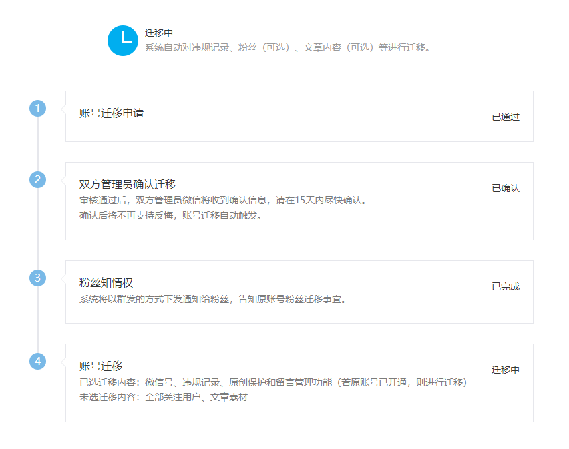
Task: Select the step 3 circle marker
Action: point(38,278)
